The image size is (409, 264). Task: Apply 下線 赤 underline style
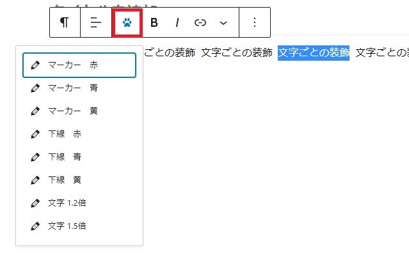[x=65, y=134]
